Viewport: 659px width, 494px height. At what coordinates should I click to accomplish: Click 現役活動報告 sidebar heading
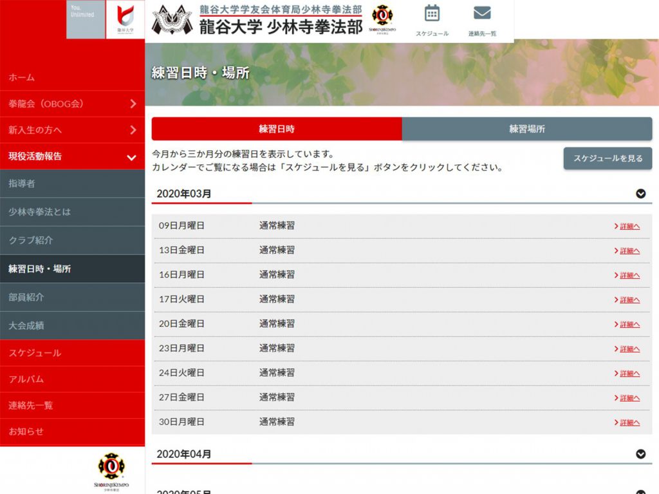72,156
